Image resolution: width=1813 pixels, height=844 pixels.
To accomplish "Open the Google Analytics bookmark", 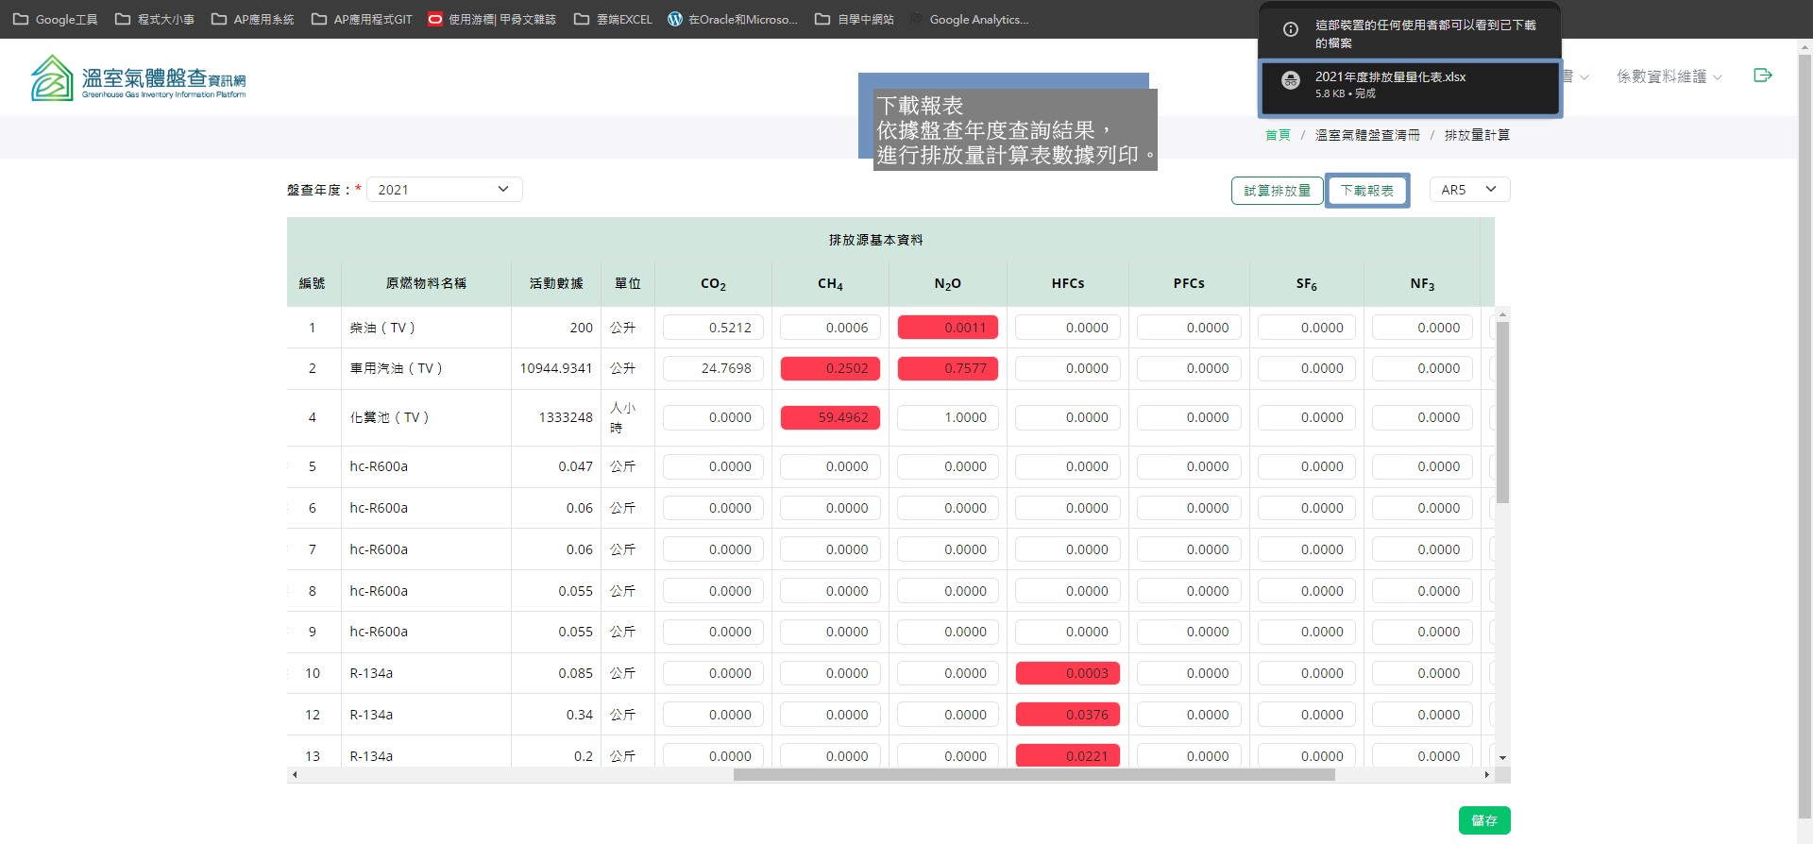I will (969, 19).
